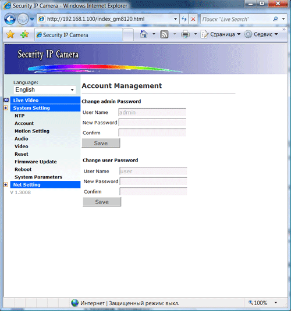The height and width of the screenshot is (311, 291).
Task: Save the user password changes
Action: (x=102, y=202)
